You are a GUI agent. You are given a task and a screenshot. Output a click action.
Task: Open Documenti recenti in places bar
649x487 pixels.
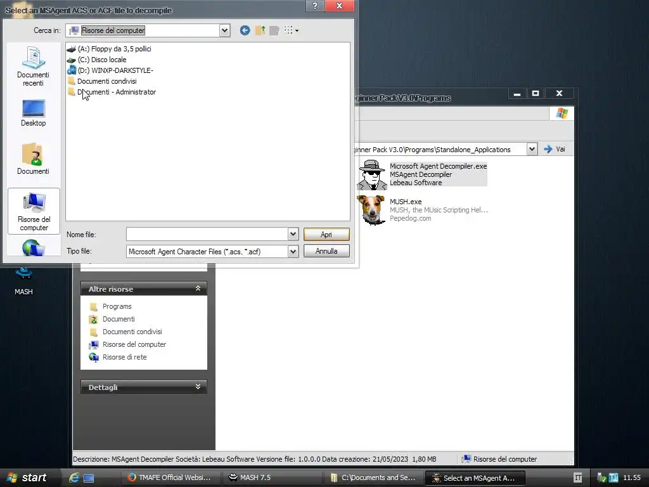pyautogui.click(x=33, y=66)
